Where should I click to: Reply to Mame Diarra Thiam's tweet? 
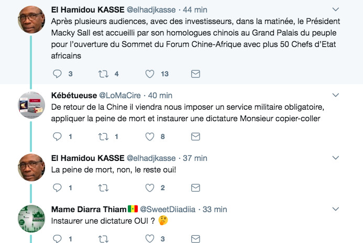[58, 239]
